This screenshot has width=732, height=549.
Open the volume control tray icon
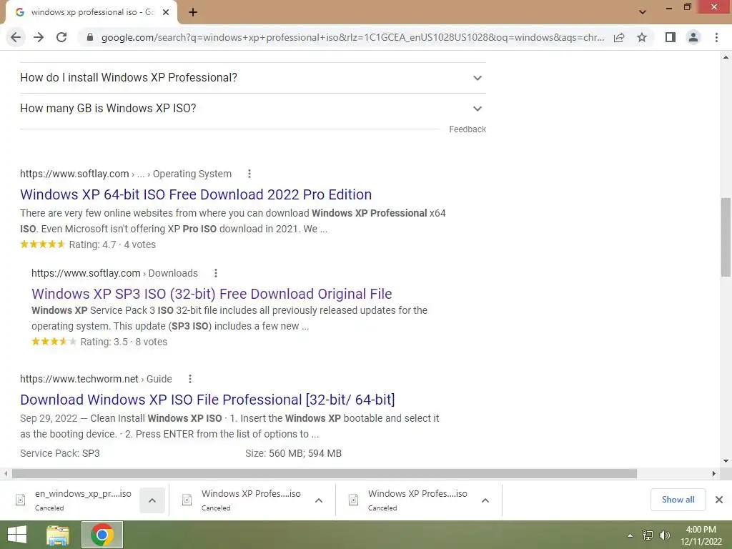point(665,535)
